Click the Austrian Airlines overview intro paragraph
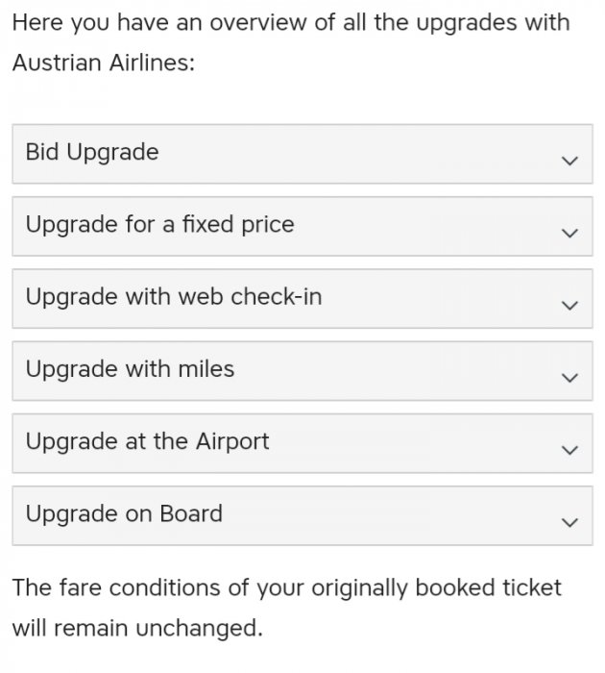605x673 pixels. (x=290, y=41)
